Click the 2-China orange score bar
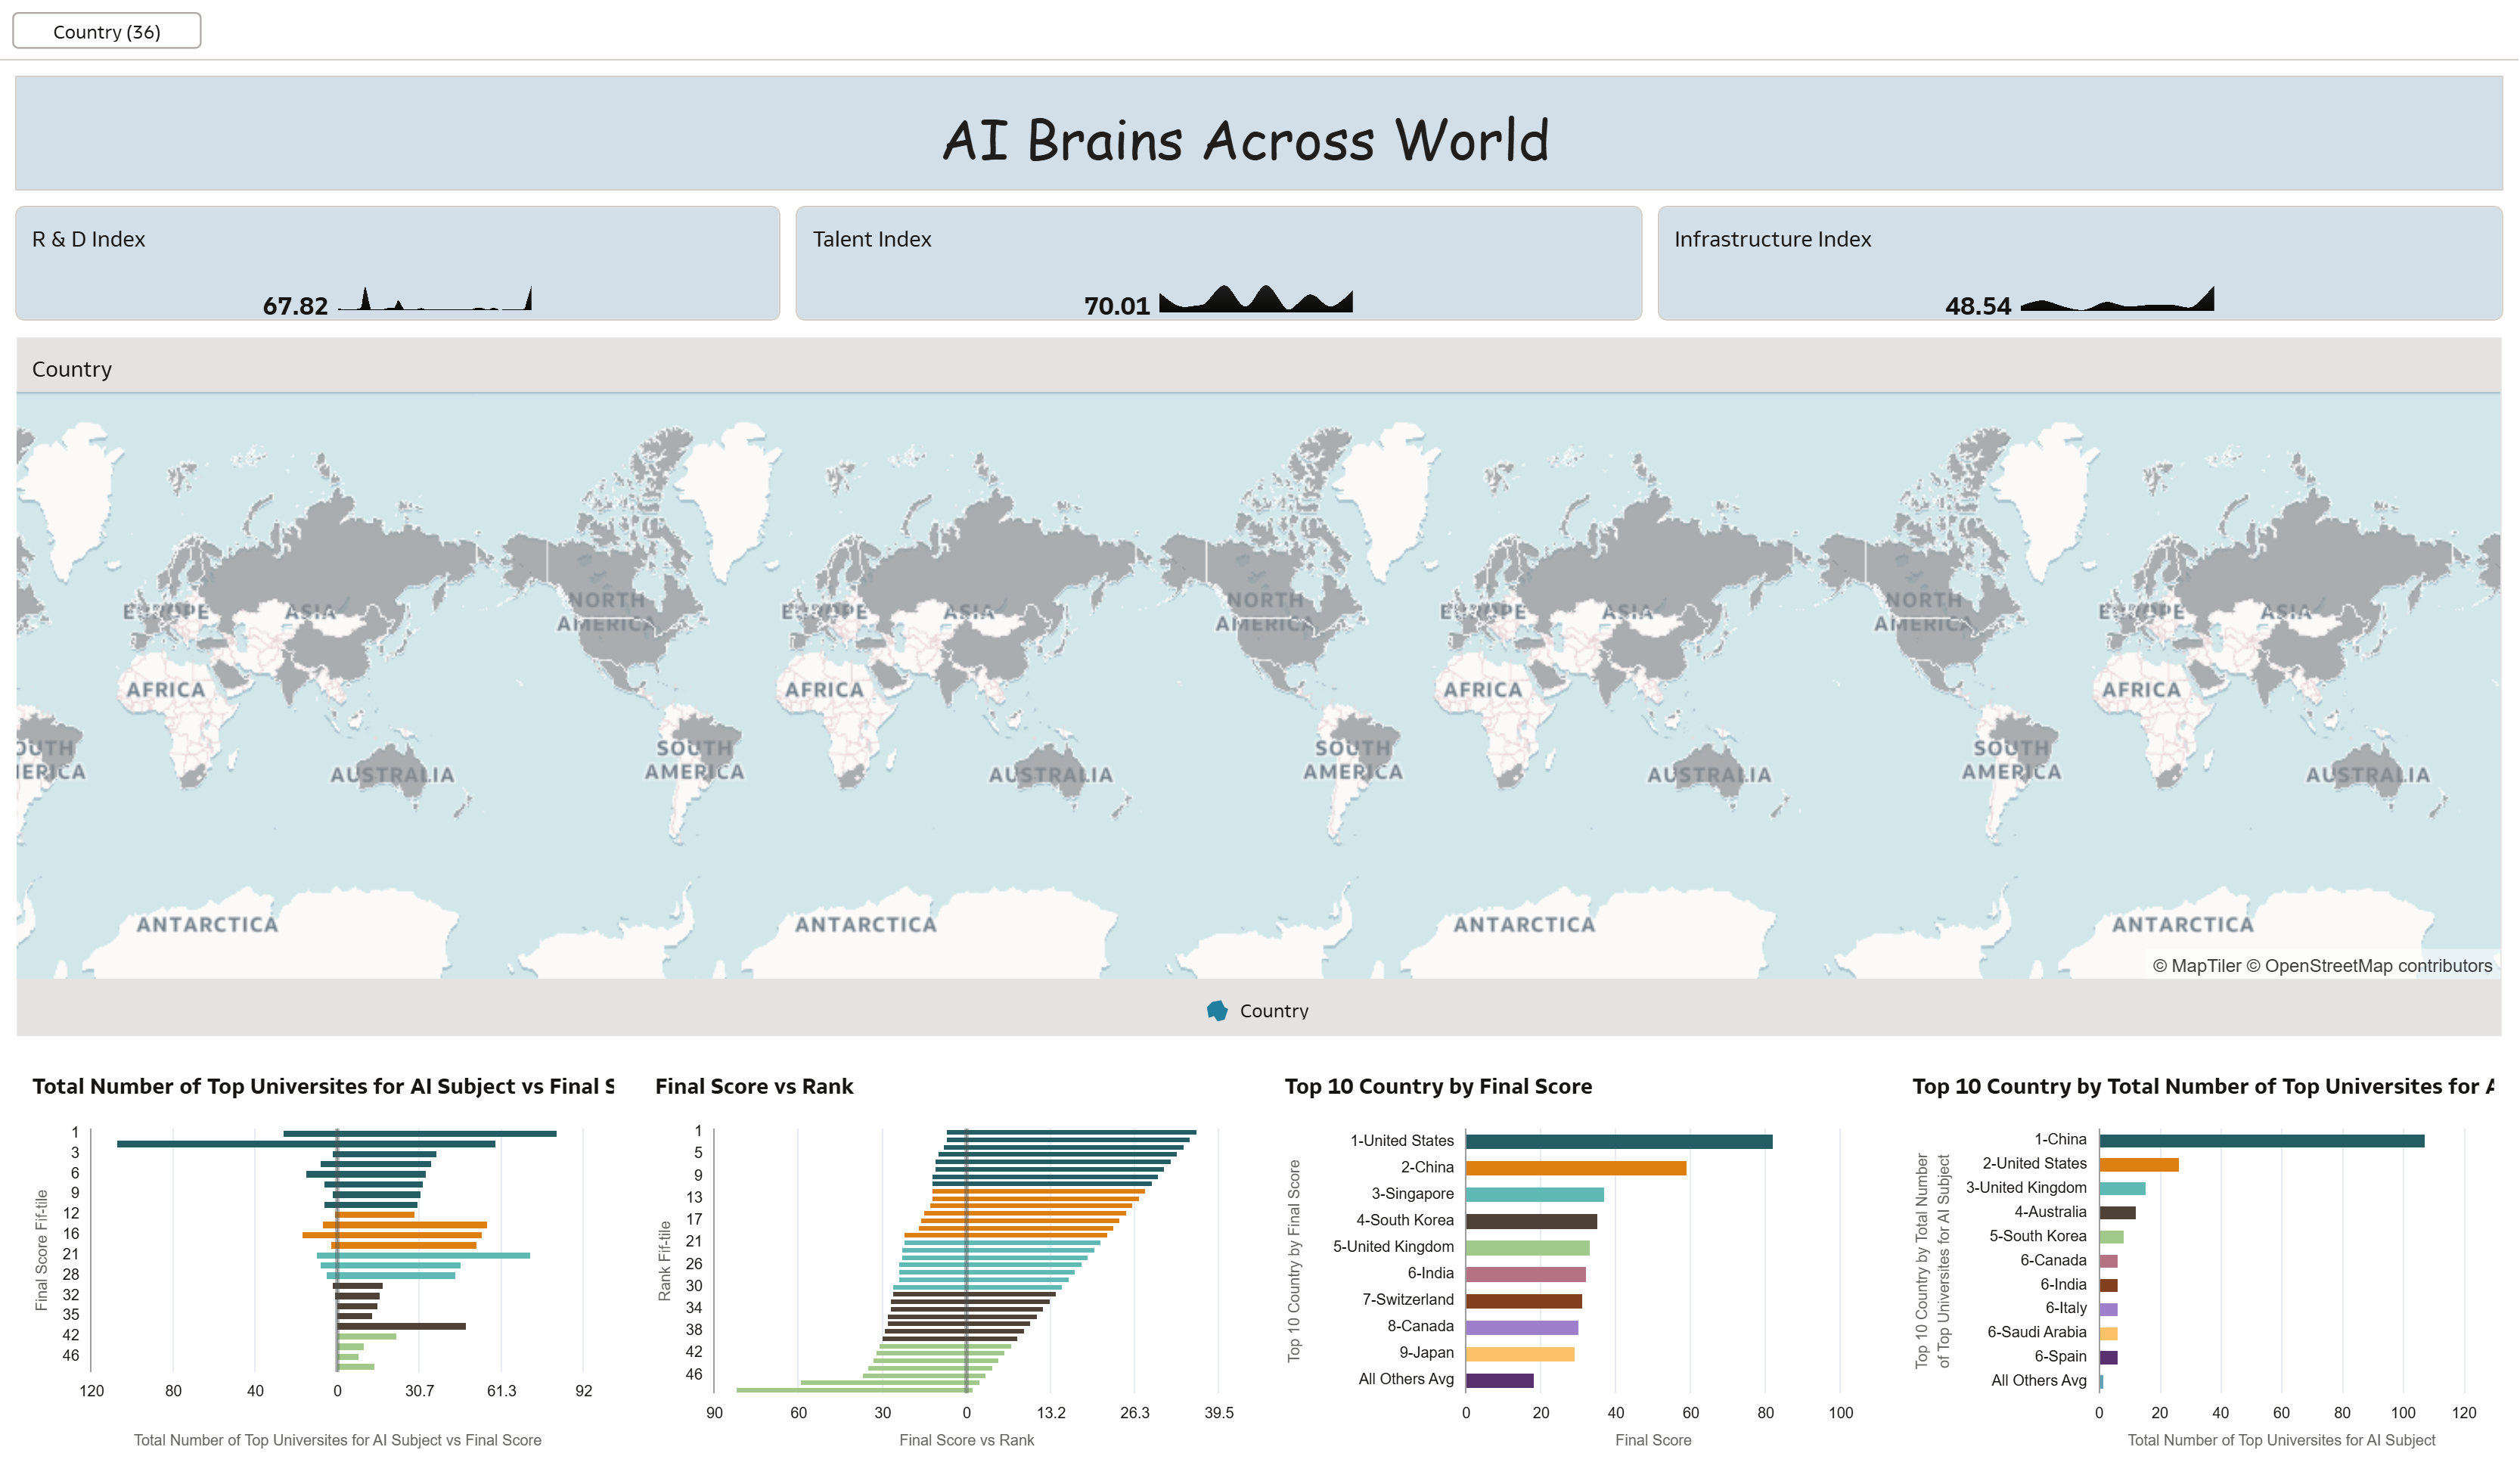This screenshot has height=1481, width=2520. click(1576, 1168)
